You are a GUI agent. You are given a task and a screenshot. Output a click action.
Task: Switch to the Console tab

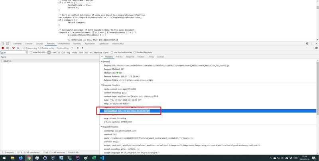pos(29,44)
